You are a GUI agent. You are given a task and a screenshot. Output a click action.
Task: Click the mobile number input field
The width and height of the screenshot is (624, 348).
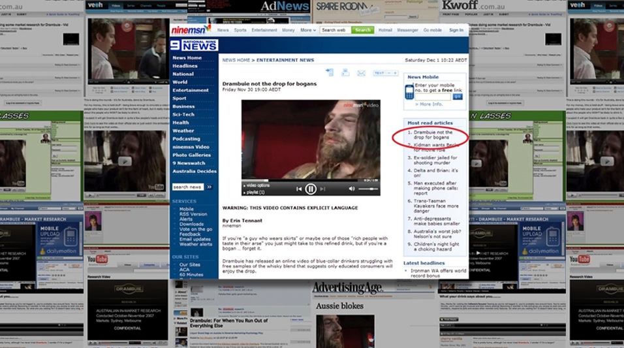pyautogui.click(x=433, y=97)
